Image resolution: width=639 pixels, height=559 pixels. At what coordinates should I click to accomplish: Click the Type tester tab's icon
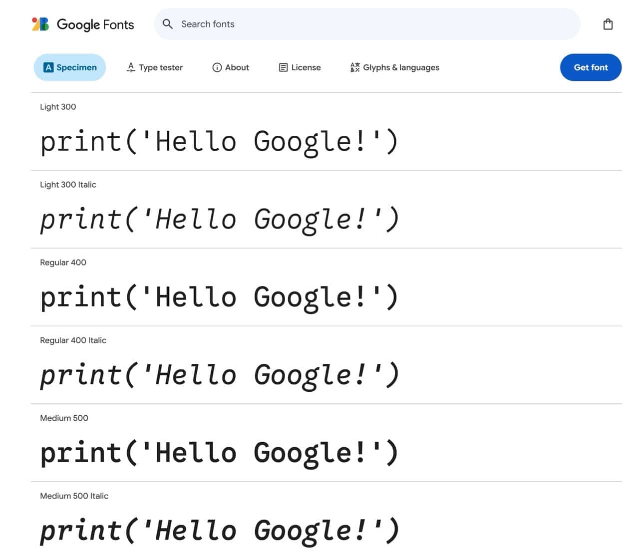[x=131, y=67]
